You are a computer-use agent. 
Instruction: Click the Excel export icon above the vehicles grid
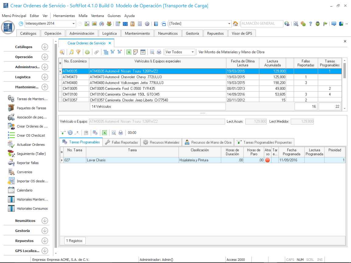[x=129, y=52]
